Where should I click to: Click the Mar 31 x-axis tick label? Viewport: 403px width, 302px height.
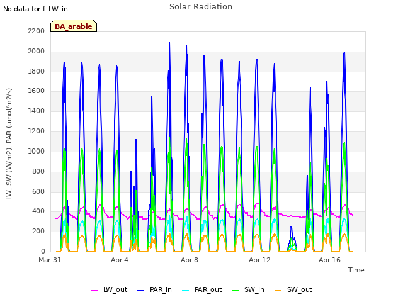point(50,260)
